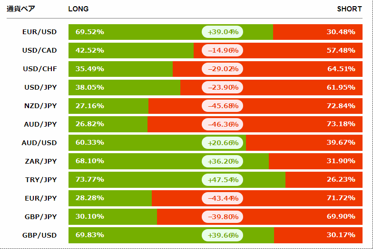373x249 pixels.
Task: Click the +20.66% badge on AUD/USD
Action: (x=223, y=143)
